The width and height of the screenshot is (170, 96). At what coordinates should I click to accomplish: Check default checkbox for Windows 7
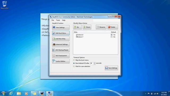[x=112, y=37]
